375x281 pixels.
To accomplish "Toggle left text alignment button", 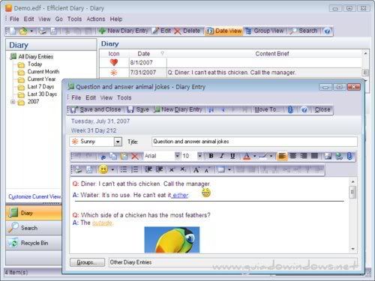I will [282, 156].
